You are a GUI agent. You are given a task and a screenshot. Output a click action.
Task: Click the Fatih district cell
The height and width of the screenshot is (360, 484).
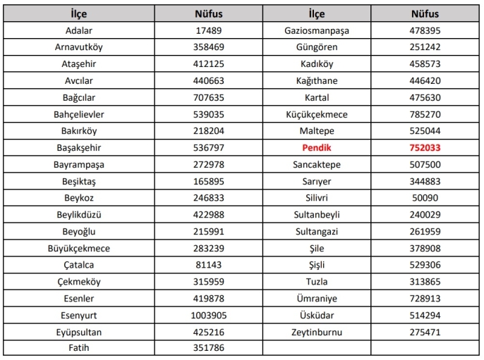pyautogui.click(x=79, y=348)
